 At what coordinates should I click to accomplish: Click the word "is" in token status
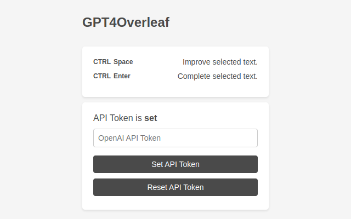click(x=138, y=118)
